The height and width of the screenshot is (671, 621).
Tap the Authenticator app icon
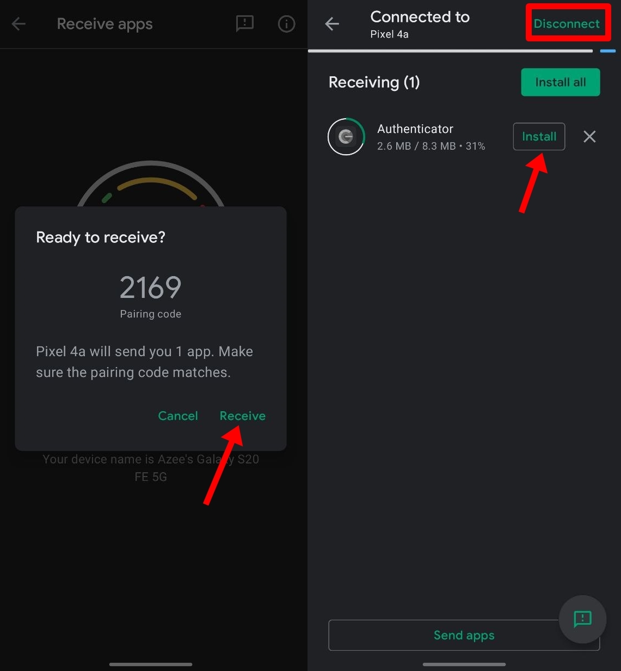pos(346,137)
